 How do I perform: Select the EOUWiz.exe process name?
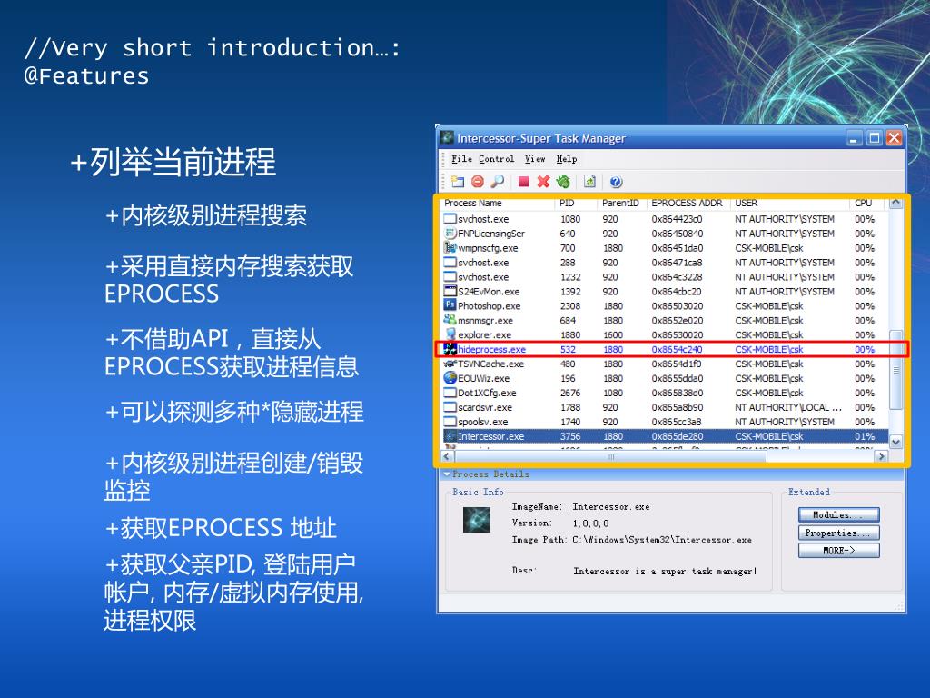coord(483,378)
